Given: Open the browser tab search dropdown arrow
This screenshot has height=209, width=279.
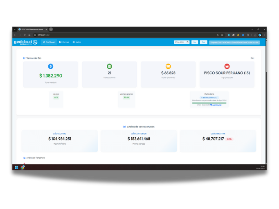Looking at the screenshot, I should (x=15, y=30).
